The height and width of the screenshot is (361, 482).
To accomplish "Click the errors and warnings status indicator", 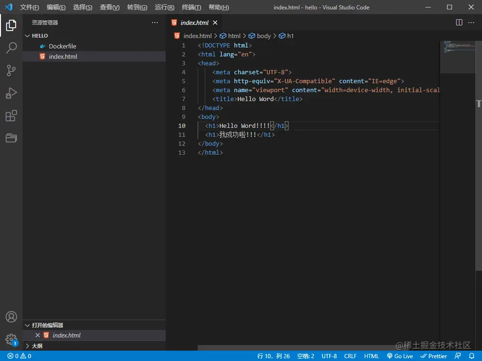I will point(19,356).
